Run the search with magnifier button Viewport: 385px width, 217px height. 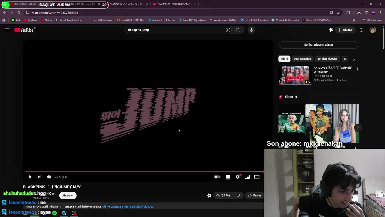click(x=238, y=30)
